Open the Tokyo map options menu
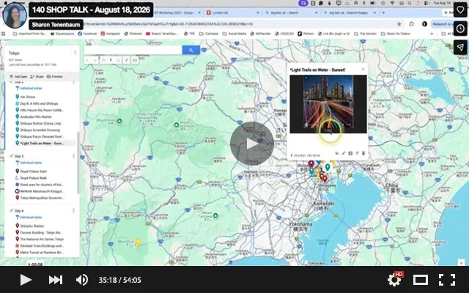Image resolution: width=469 pixels, height=293 pixels. tap(75, 53)
